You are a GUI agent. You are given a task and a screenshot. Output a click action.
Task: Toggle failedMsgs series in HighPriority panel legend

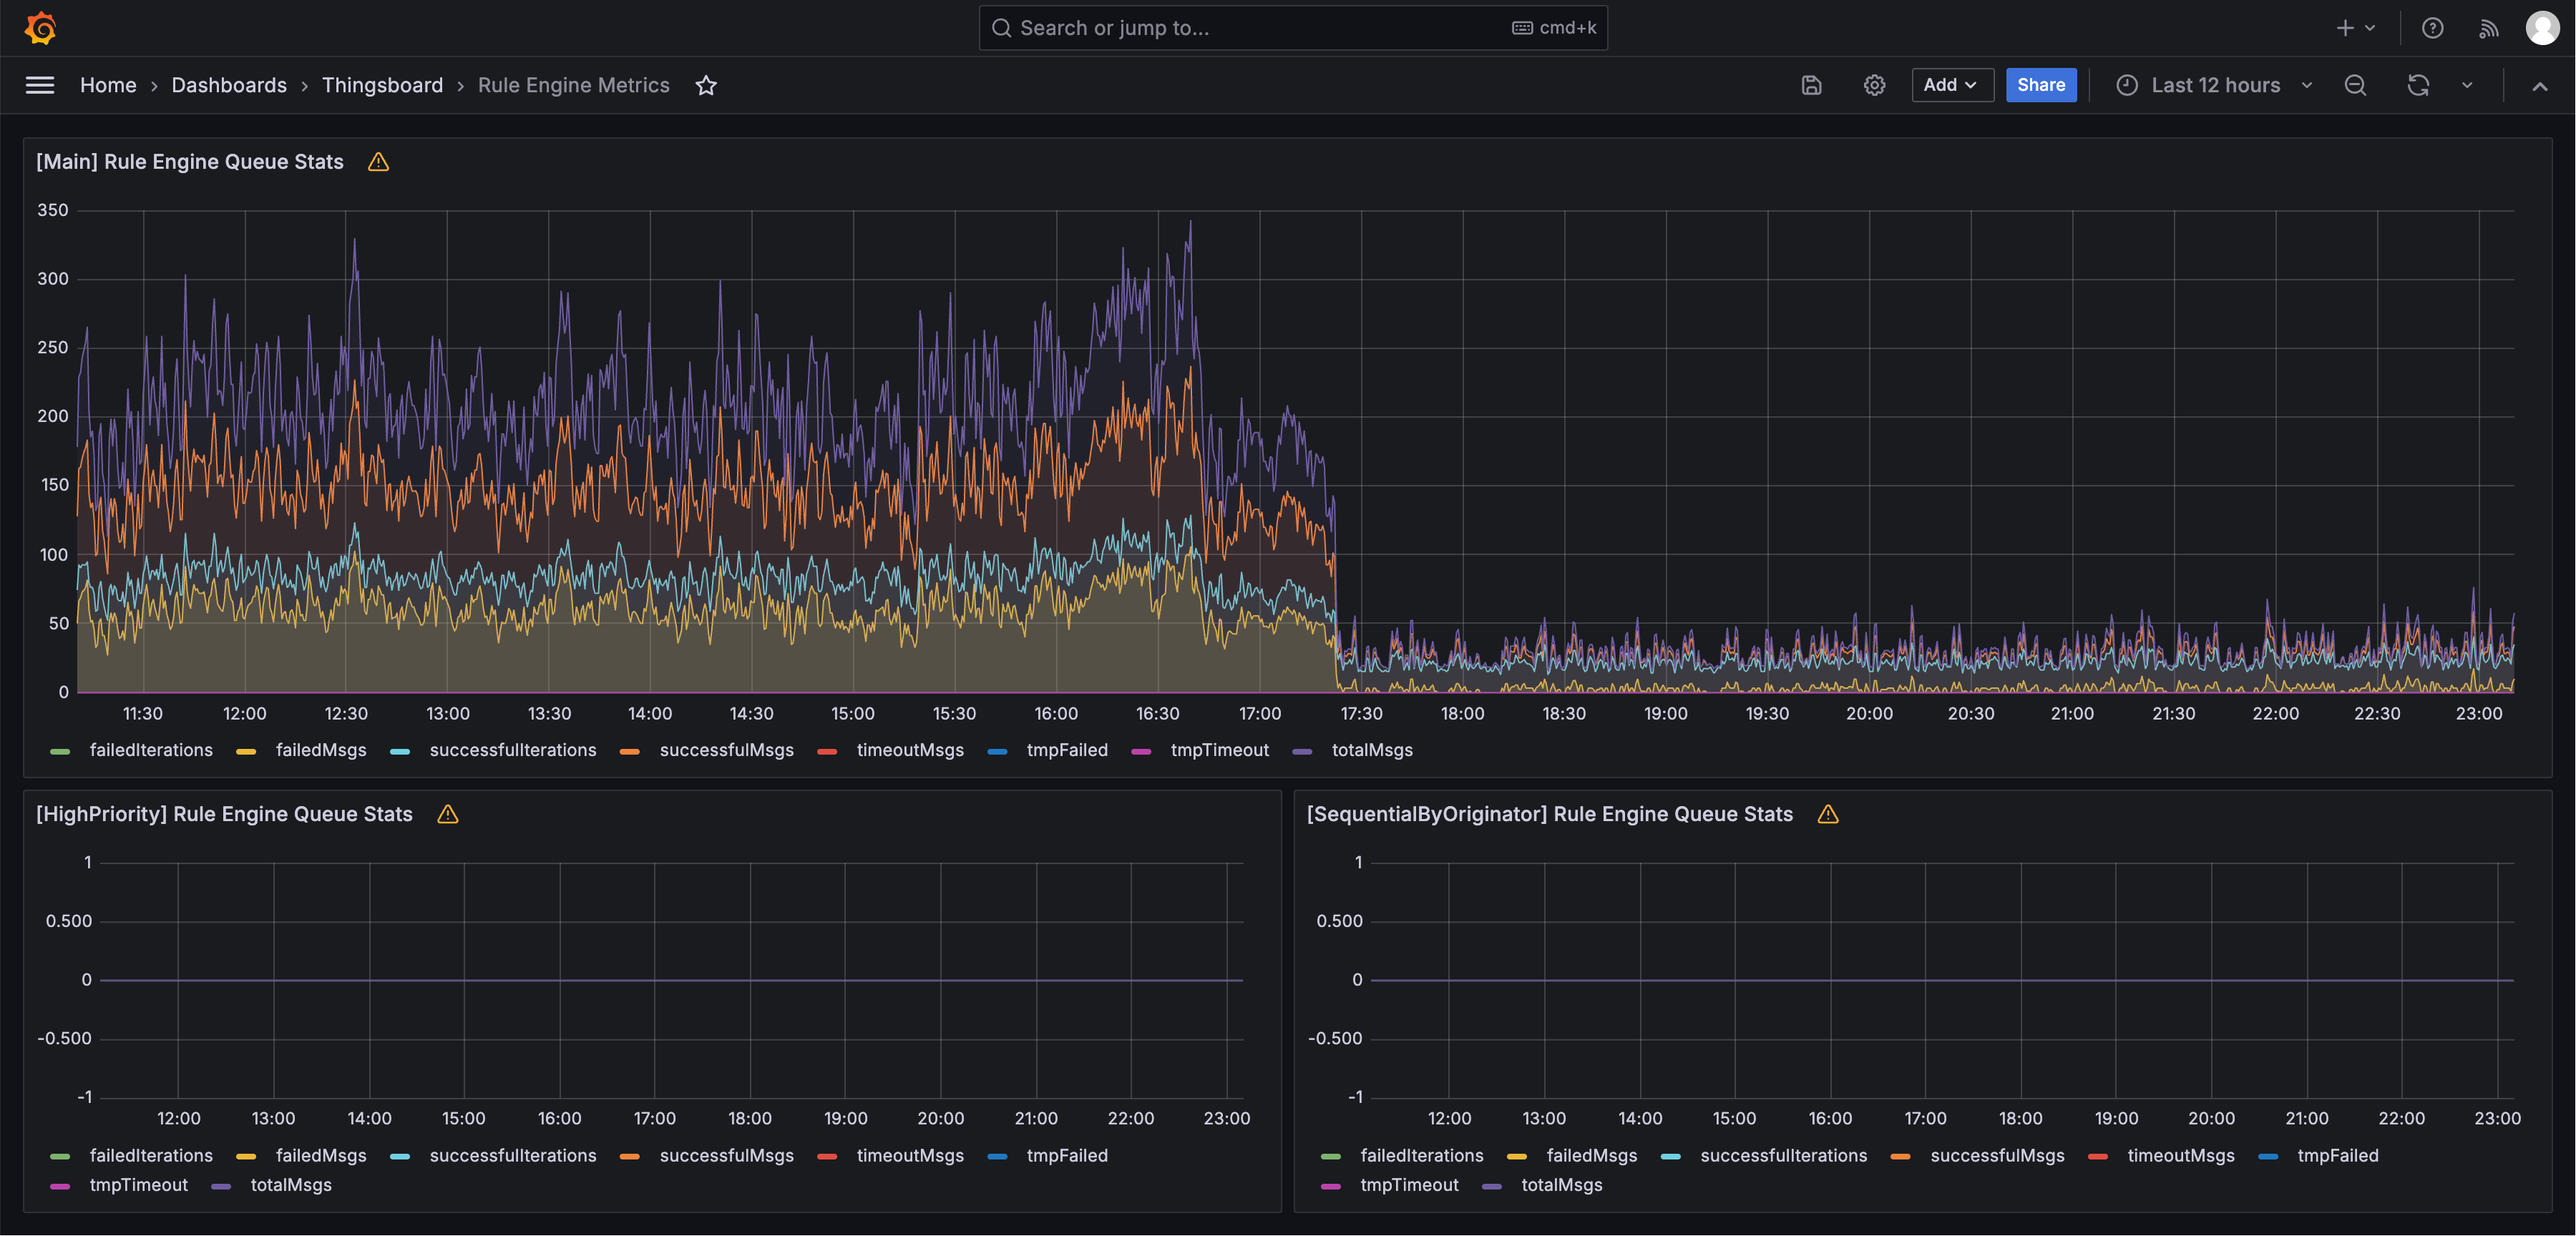pos(320,1155)
